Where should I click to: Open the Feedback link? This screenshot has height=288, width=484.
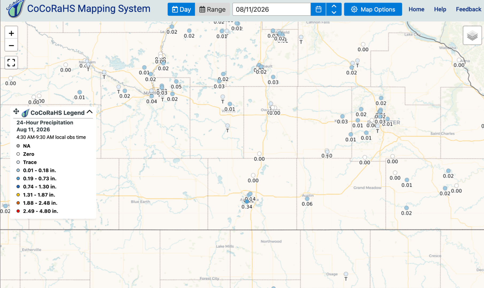pos(468,9)
